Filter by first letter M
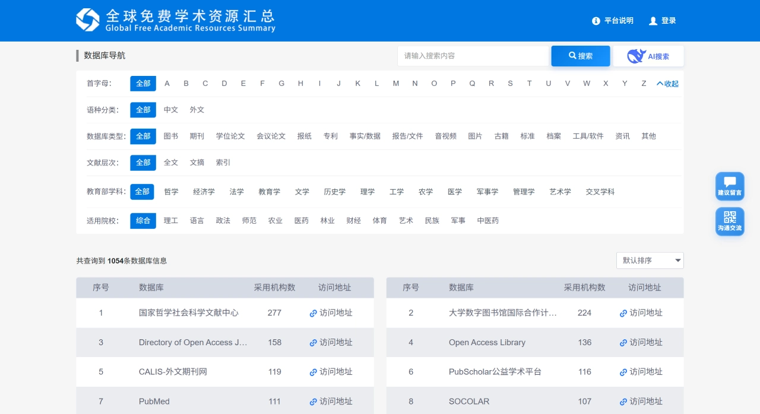The height and width of the screenshot is (414, 760). 396,84
